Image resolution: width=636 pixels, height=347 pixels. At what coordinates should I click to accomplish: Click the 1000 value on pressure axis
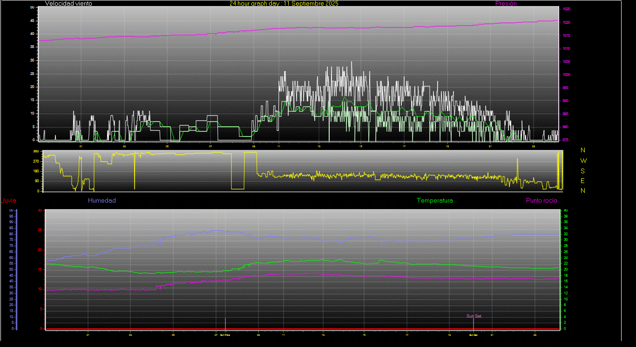pyautogui.click(x=566, y=75)
